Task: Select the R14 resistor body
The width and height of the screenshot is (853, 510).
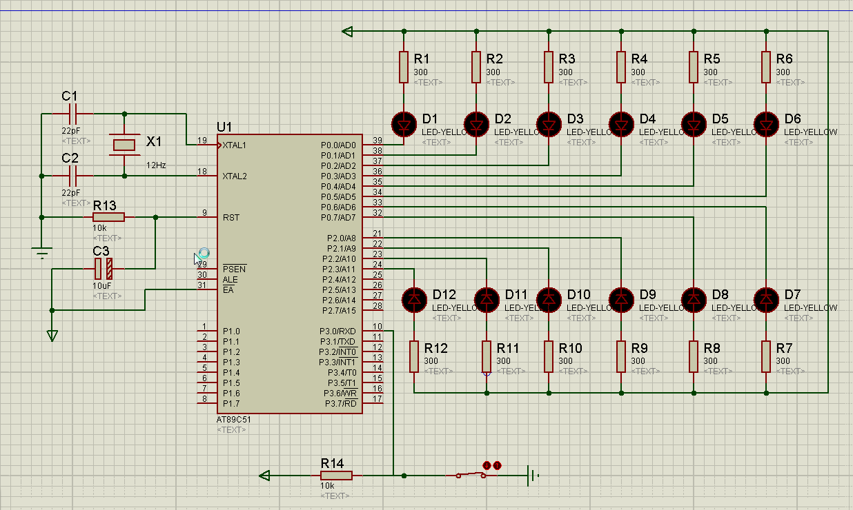Action: [336, 475]
